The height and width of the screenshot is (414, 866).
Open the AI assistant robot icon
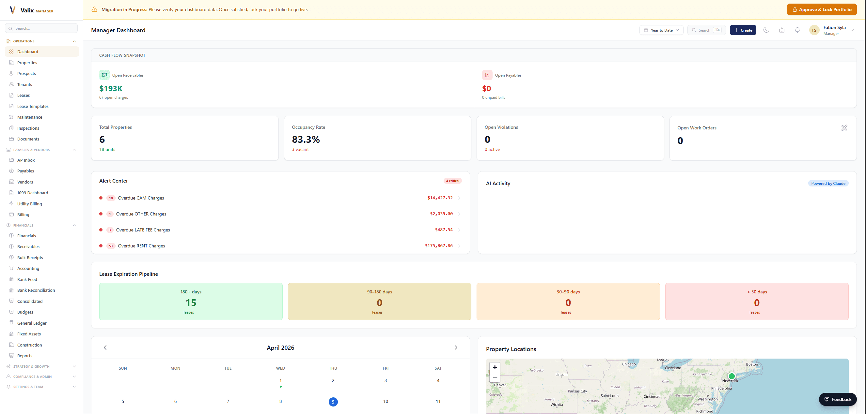[x=781, y=30]
